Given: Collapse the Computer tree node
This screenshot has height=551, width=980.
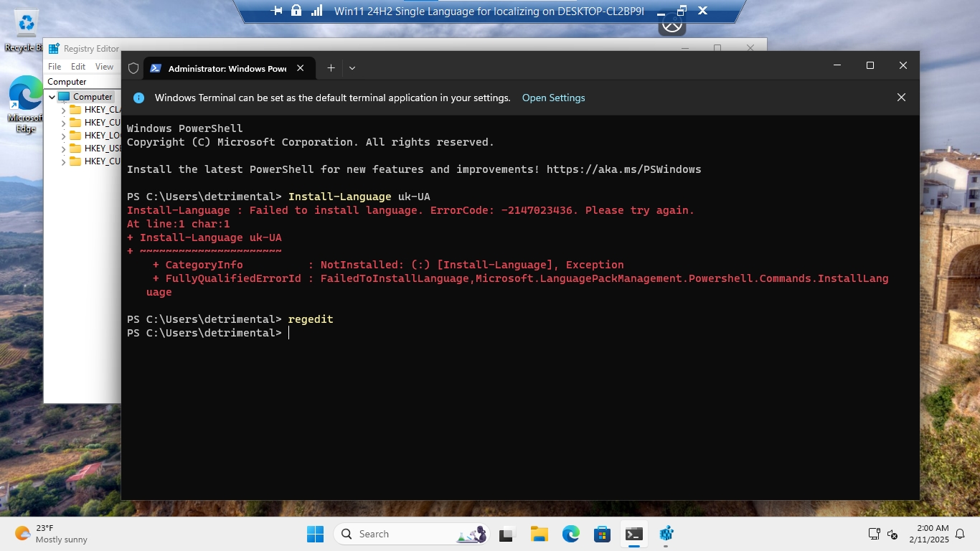Looking at the screenshot, I should click(52, 97).
